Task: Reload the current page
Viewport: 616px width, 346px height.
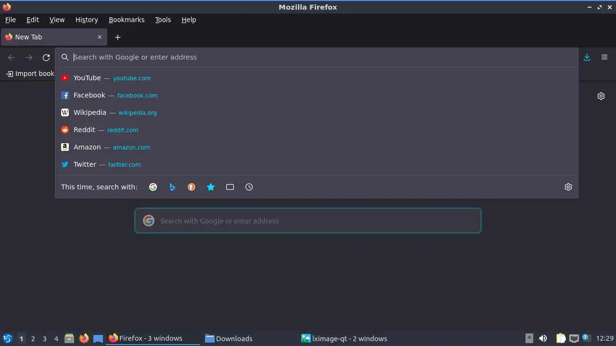Action: (x=46, y=57)
